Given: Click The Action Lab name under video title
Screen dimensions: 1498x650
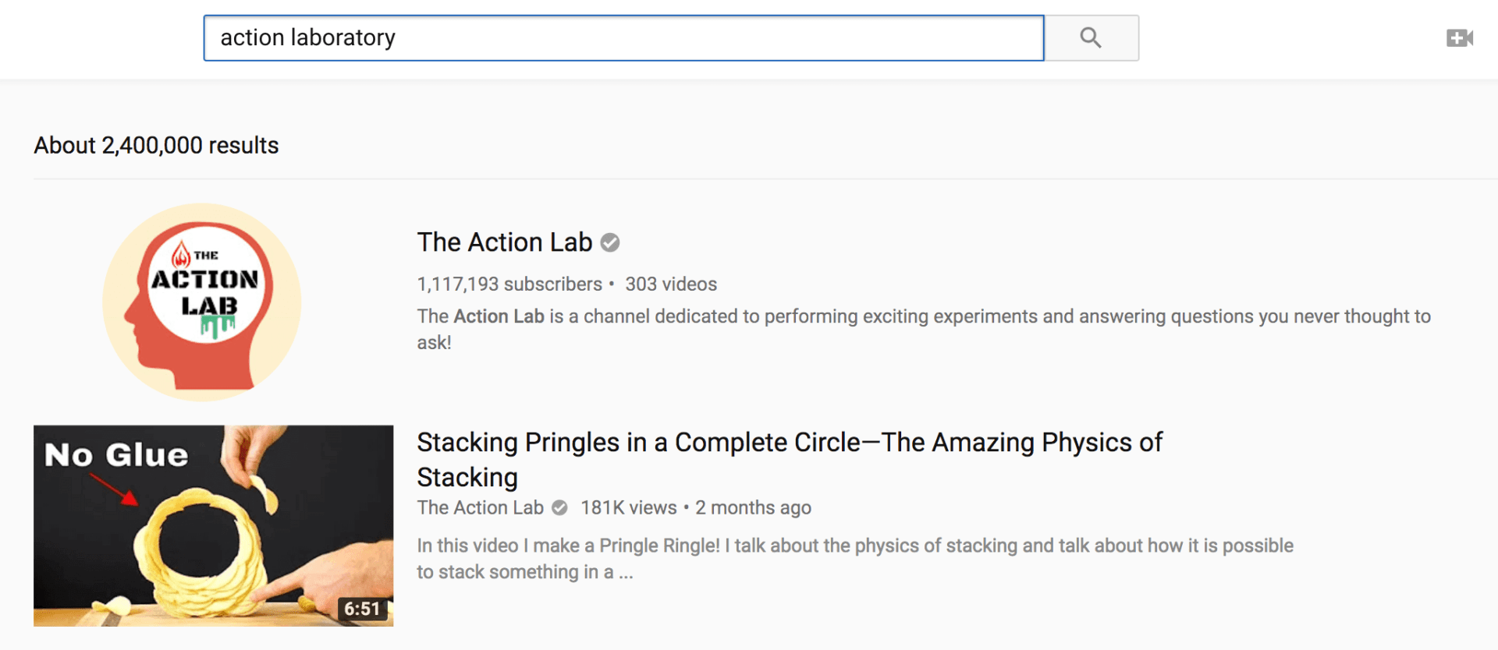Looking at the screenshot, I should tap(480, 508).
